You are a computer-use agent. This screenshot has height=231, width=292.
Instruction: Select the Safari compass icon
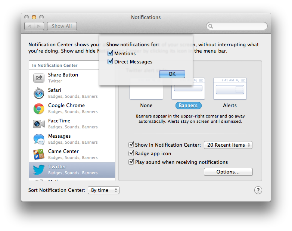click(39, 93)
